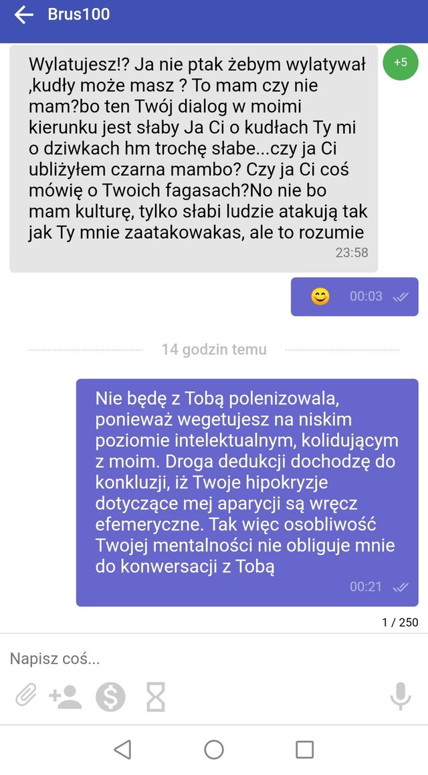Tap the microphone voice message icon
Image resolution: width=428 pixels, height=775 pixels.
(401, 696)
